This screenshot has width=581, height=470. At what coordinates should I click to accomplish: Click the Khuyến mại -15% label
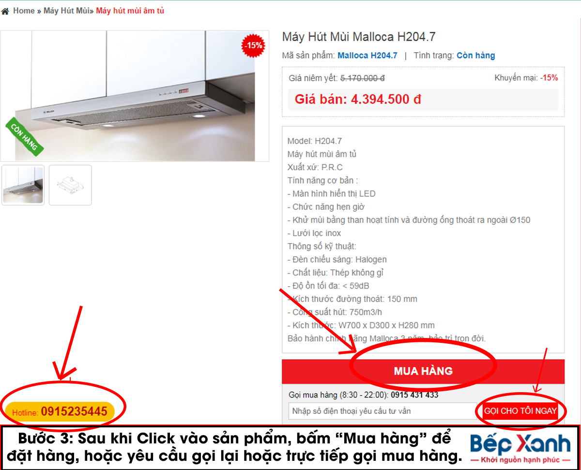(526, 77)
